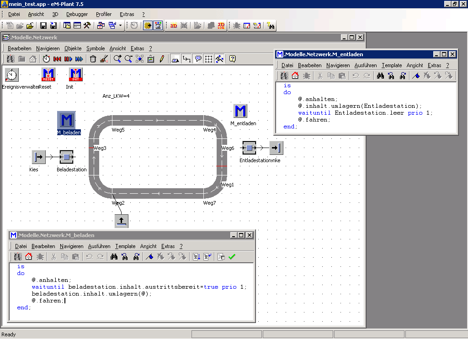Click the Weg7 track label
Viewport: 468px width, 339px height.
point(209,203)
